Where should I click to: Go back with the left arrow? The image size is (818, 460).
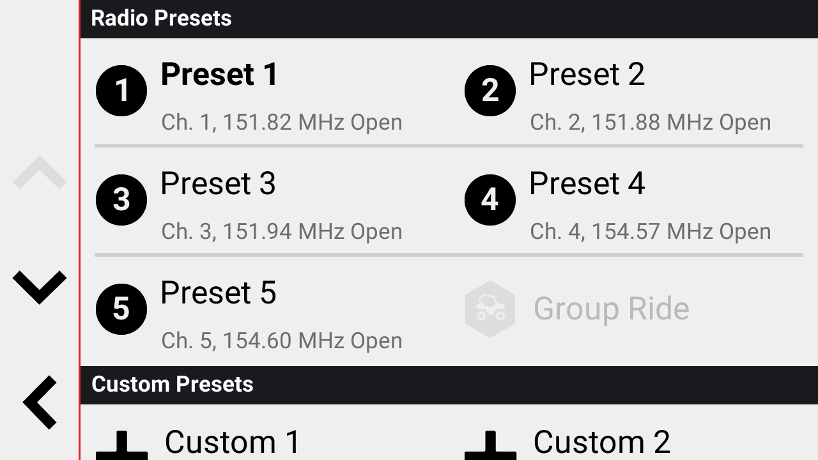click(40, 402)
